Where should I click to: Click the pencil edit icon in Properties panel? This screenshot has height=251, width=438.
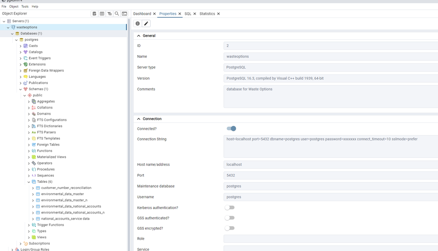pos(146,24)
